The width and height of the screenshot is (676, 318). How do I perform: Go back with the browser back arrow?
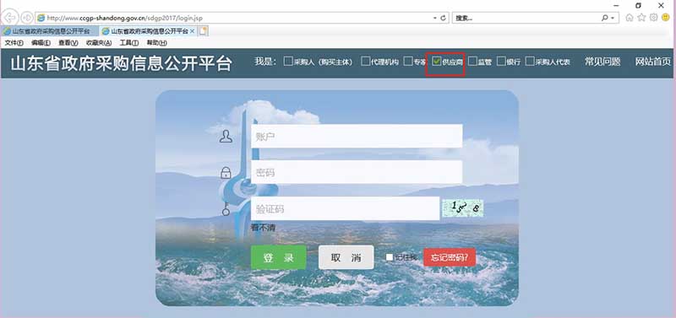pyautogui.click(x=9, y=18)
